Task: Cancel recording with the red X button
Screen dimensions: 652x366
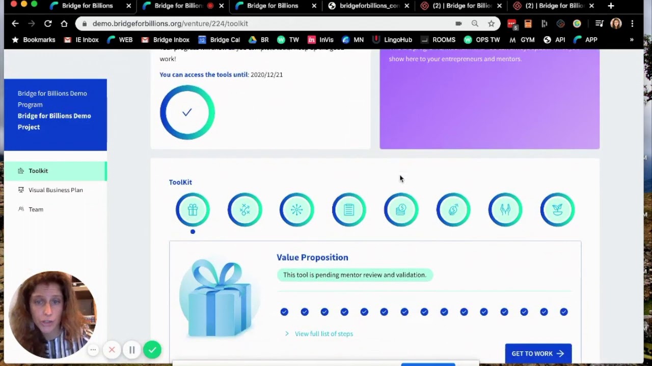Action: click(x=112, y=350)
